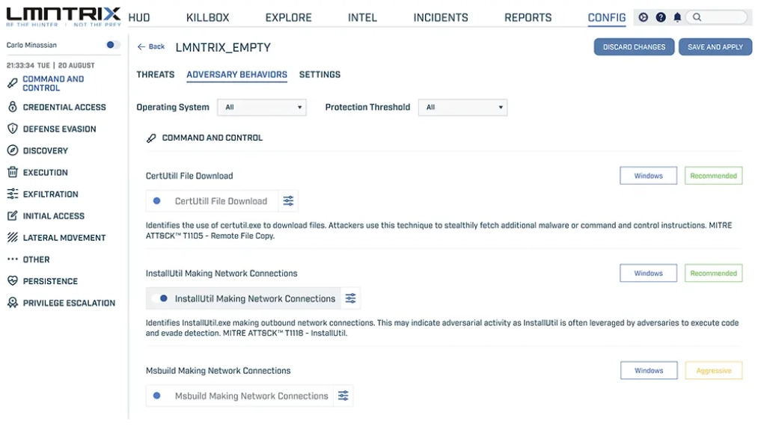Click the Credential Access lock icon

[12, 108]
